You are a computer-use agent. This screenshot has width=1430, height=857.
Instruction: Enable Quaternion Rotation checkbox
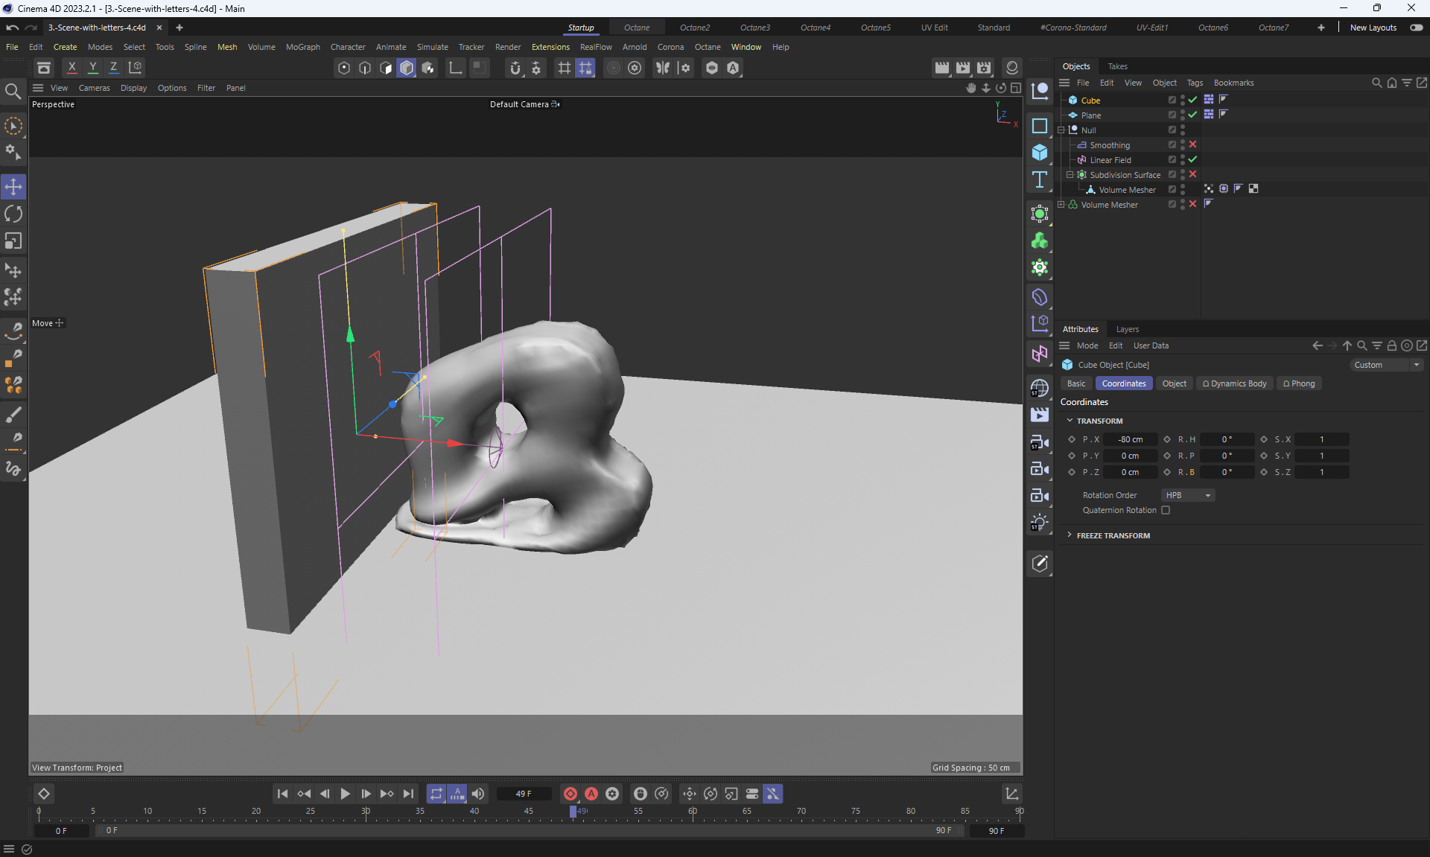click(1166, 510)
